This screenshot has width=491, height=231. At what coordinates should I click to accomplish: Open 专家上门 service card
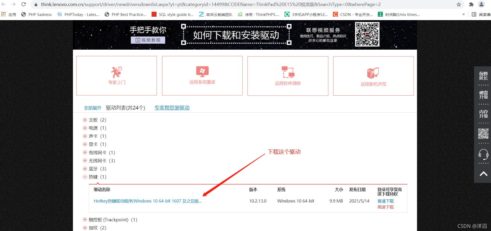tap(117, 76)
